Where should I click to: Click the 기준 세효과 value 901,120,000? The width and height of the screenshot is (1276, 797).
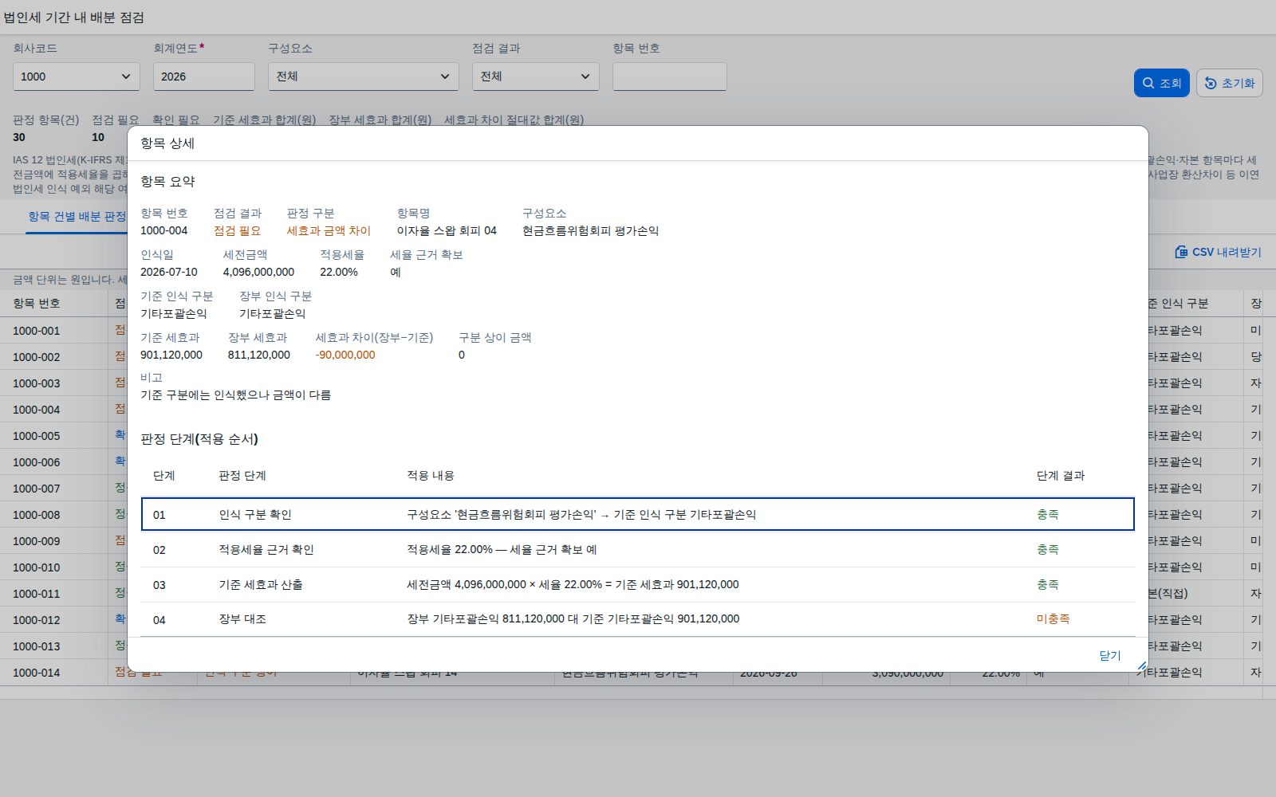click(171, 355)
